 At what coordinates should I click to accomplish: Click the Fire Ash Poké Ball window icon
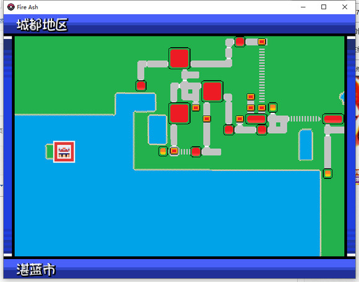11,7
